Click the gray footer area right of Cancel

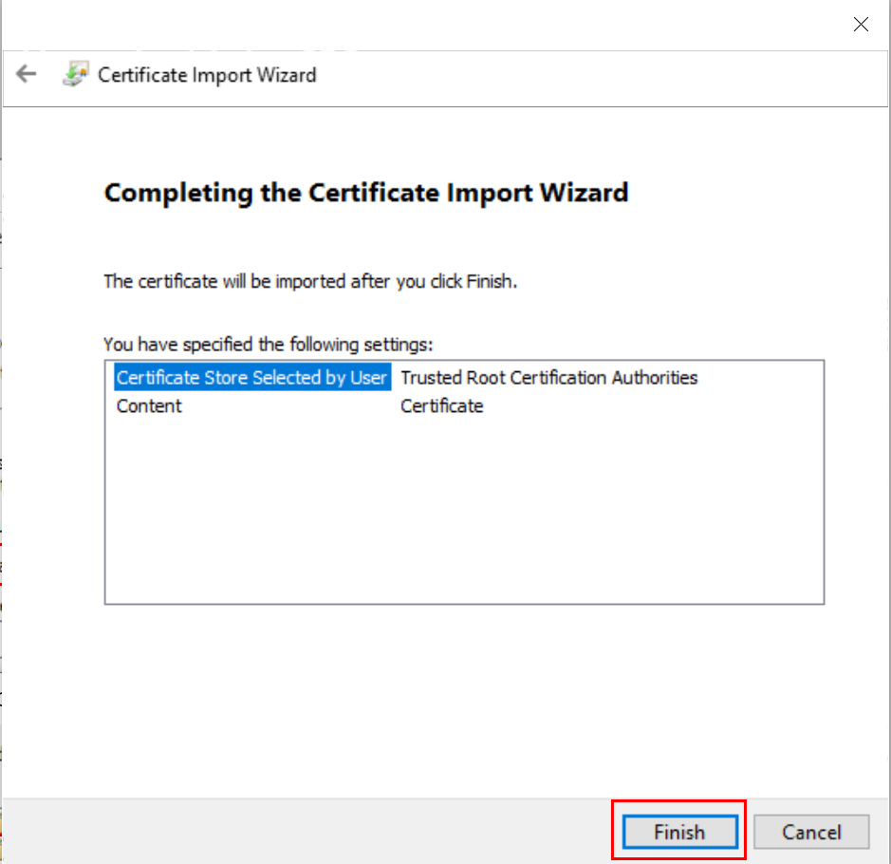pos(880,832)
